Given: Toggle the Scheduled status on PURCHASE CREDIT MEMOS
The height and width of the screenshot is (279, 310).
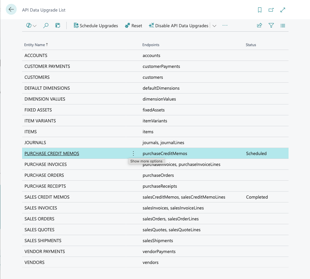Looking at the screenshot, I should (x=256, y=153).
